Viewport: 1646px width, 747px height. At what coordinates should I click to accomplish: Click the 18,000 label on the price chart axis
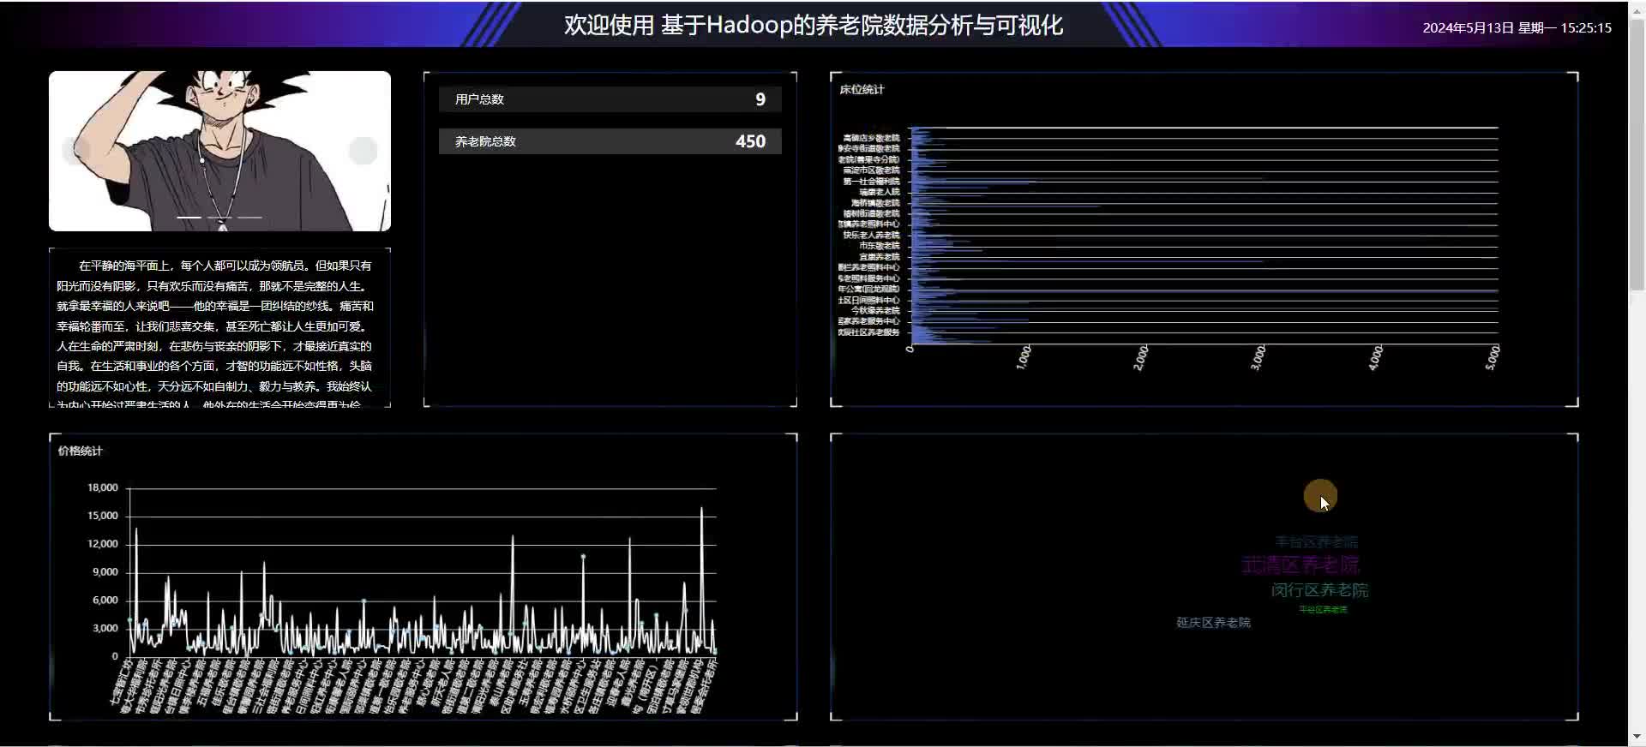[103, 487]
